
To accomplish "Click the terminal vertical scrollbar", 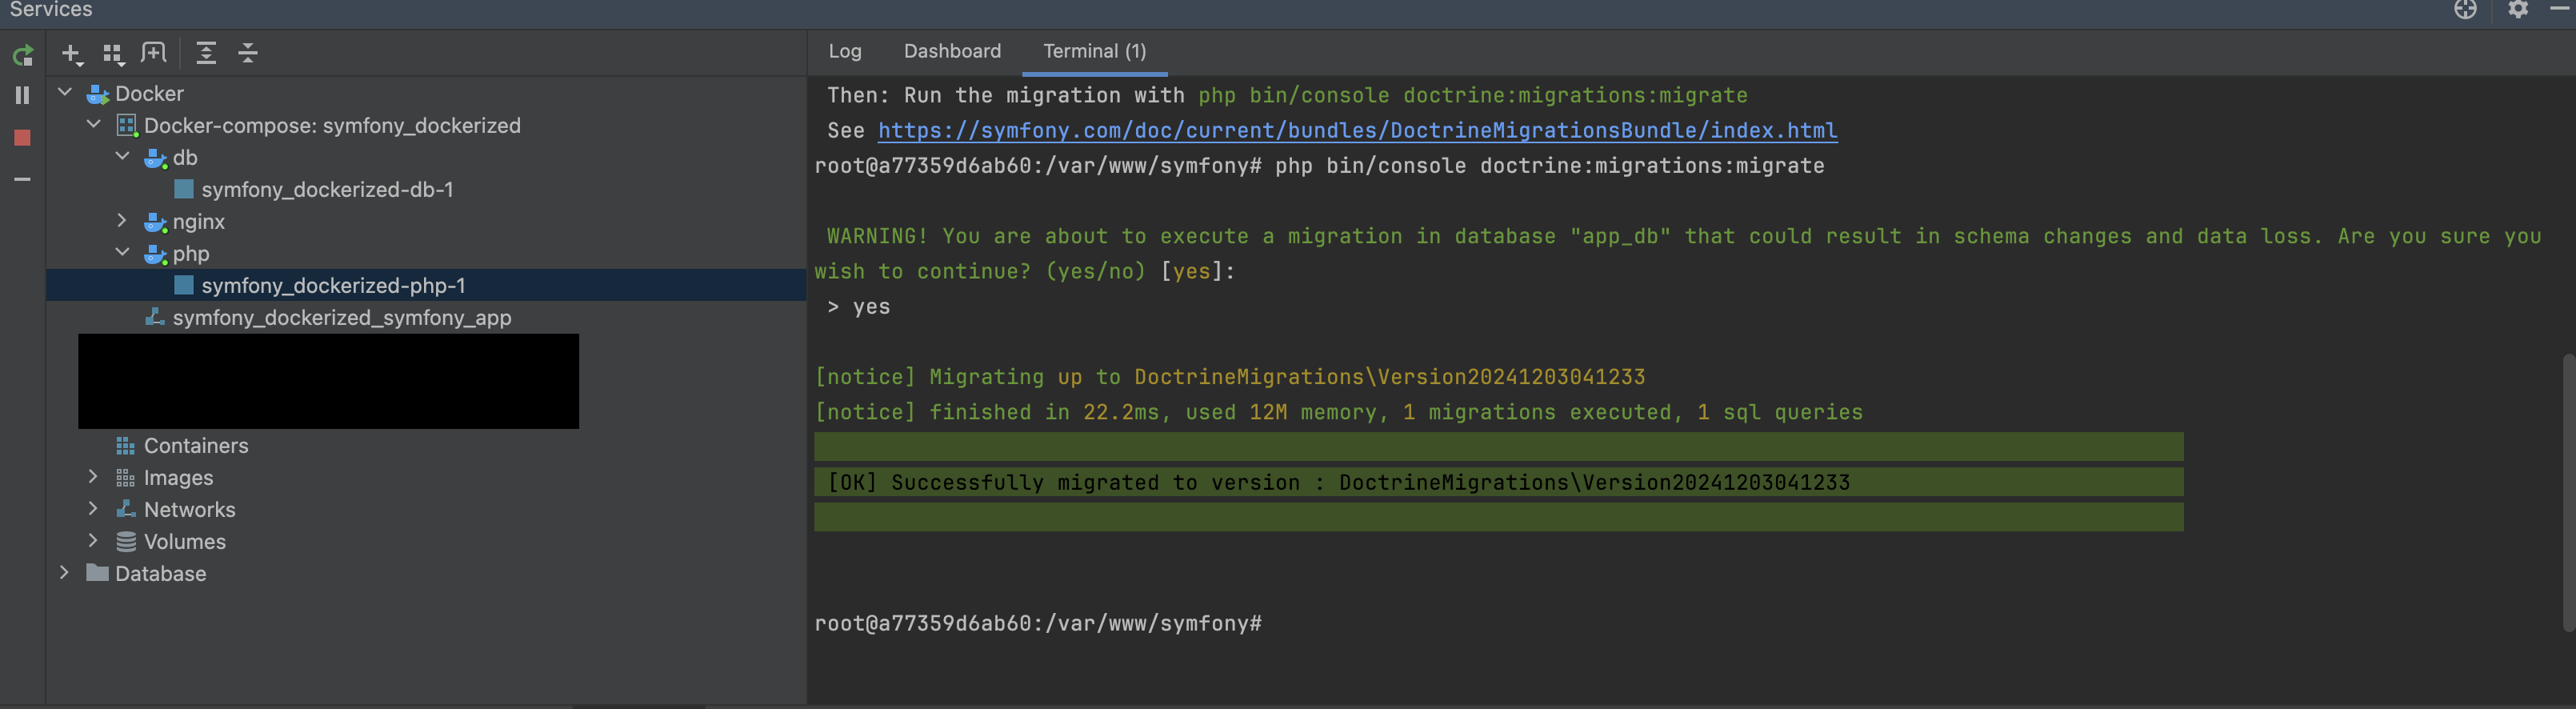I will click(2569, 492).
